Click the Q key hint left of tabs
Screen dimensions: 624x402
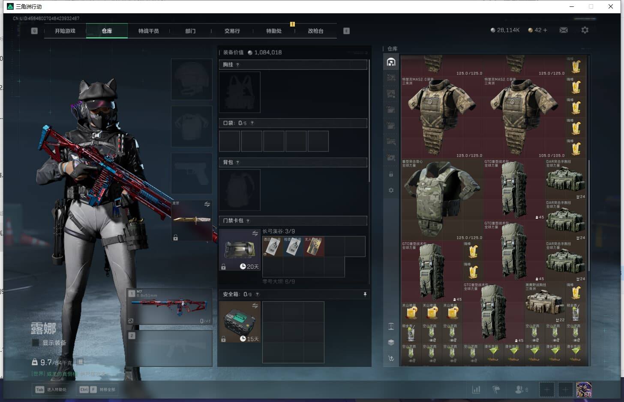click(x=34, y=31)
